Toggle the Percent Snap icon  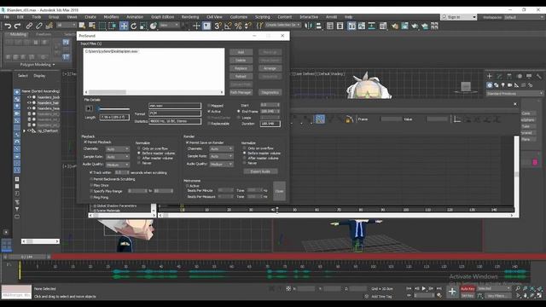(238, 26)
